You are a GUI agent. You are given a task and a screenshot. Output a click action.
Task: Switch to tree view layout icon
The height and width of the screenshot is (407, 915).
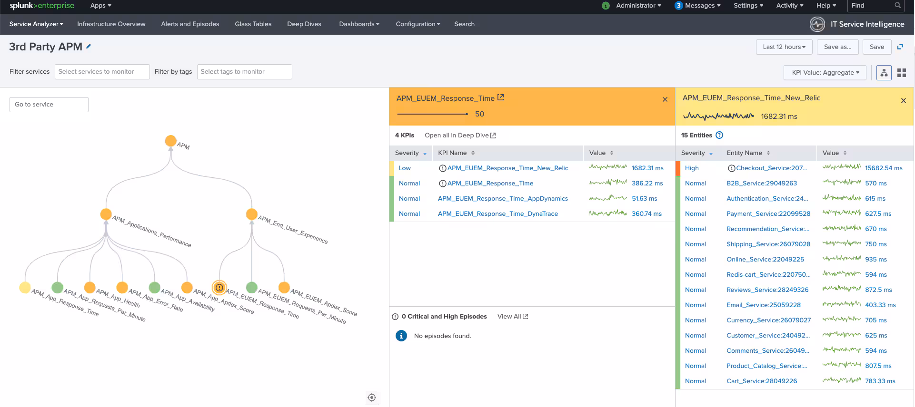coord(884,73)
